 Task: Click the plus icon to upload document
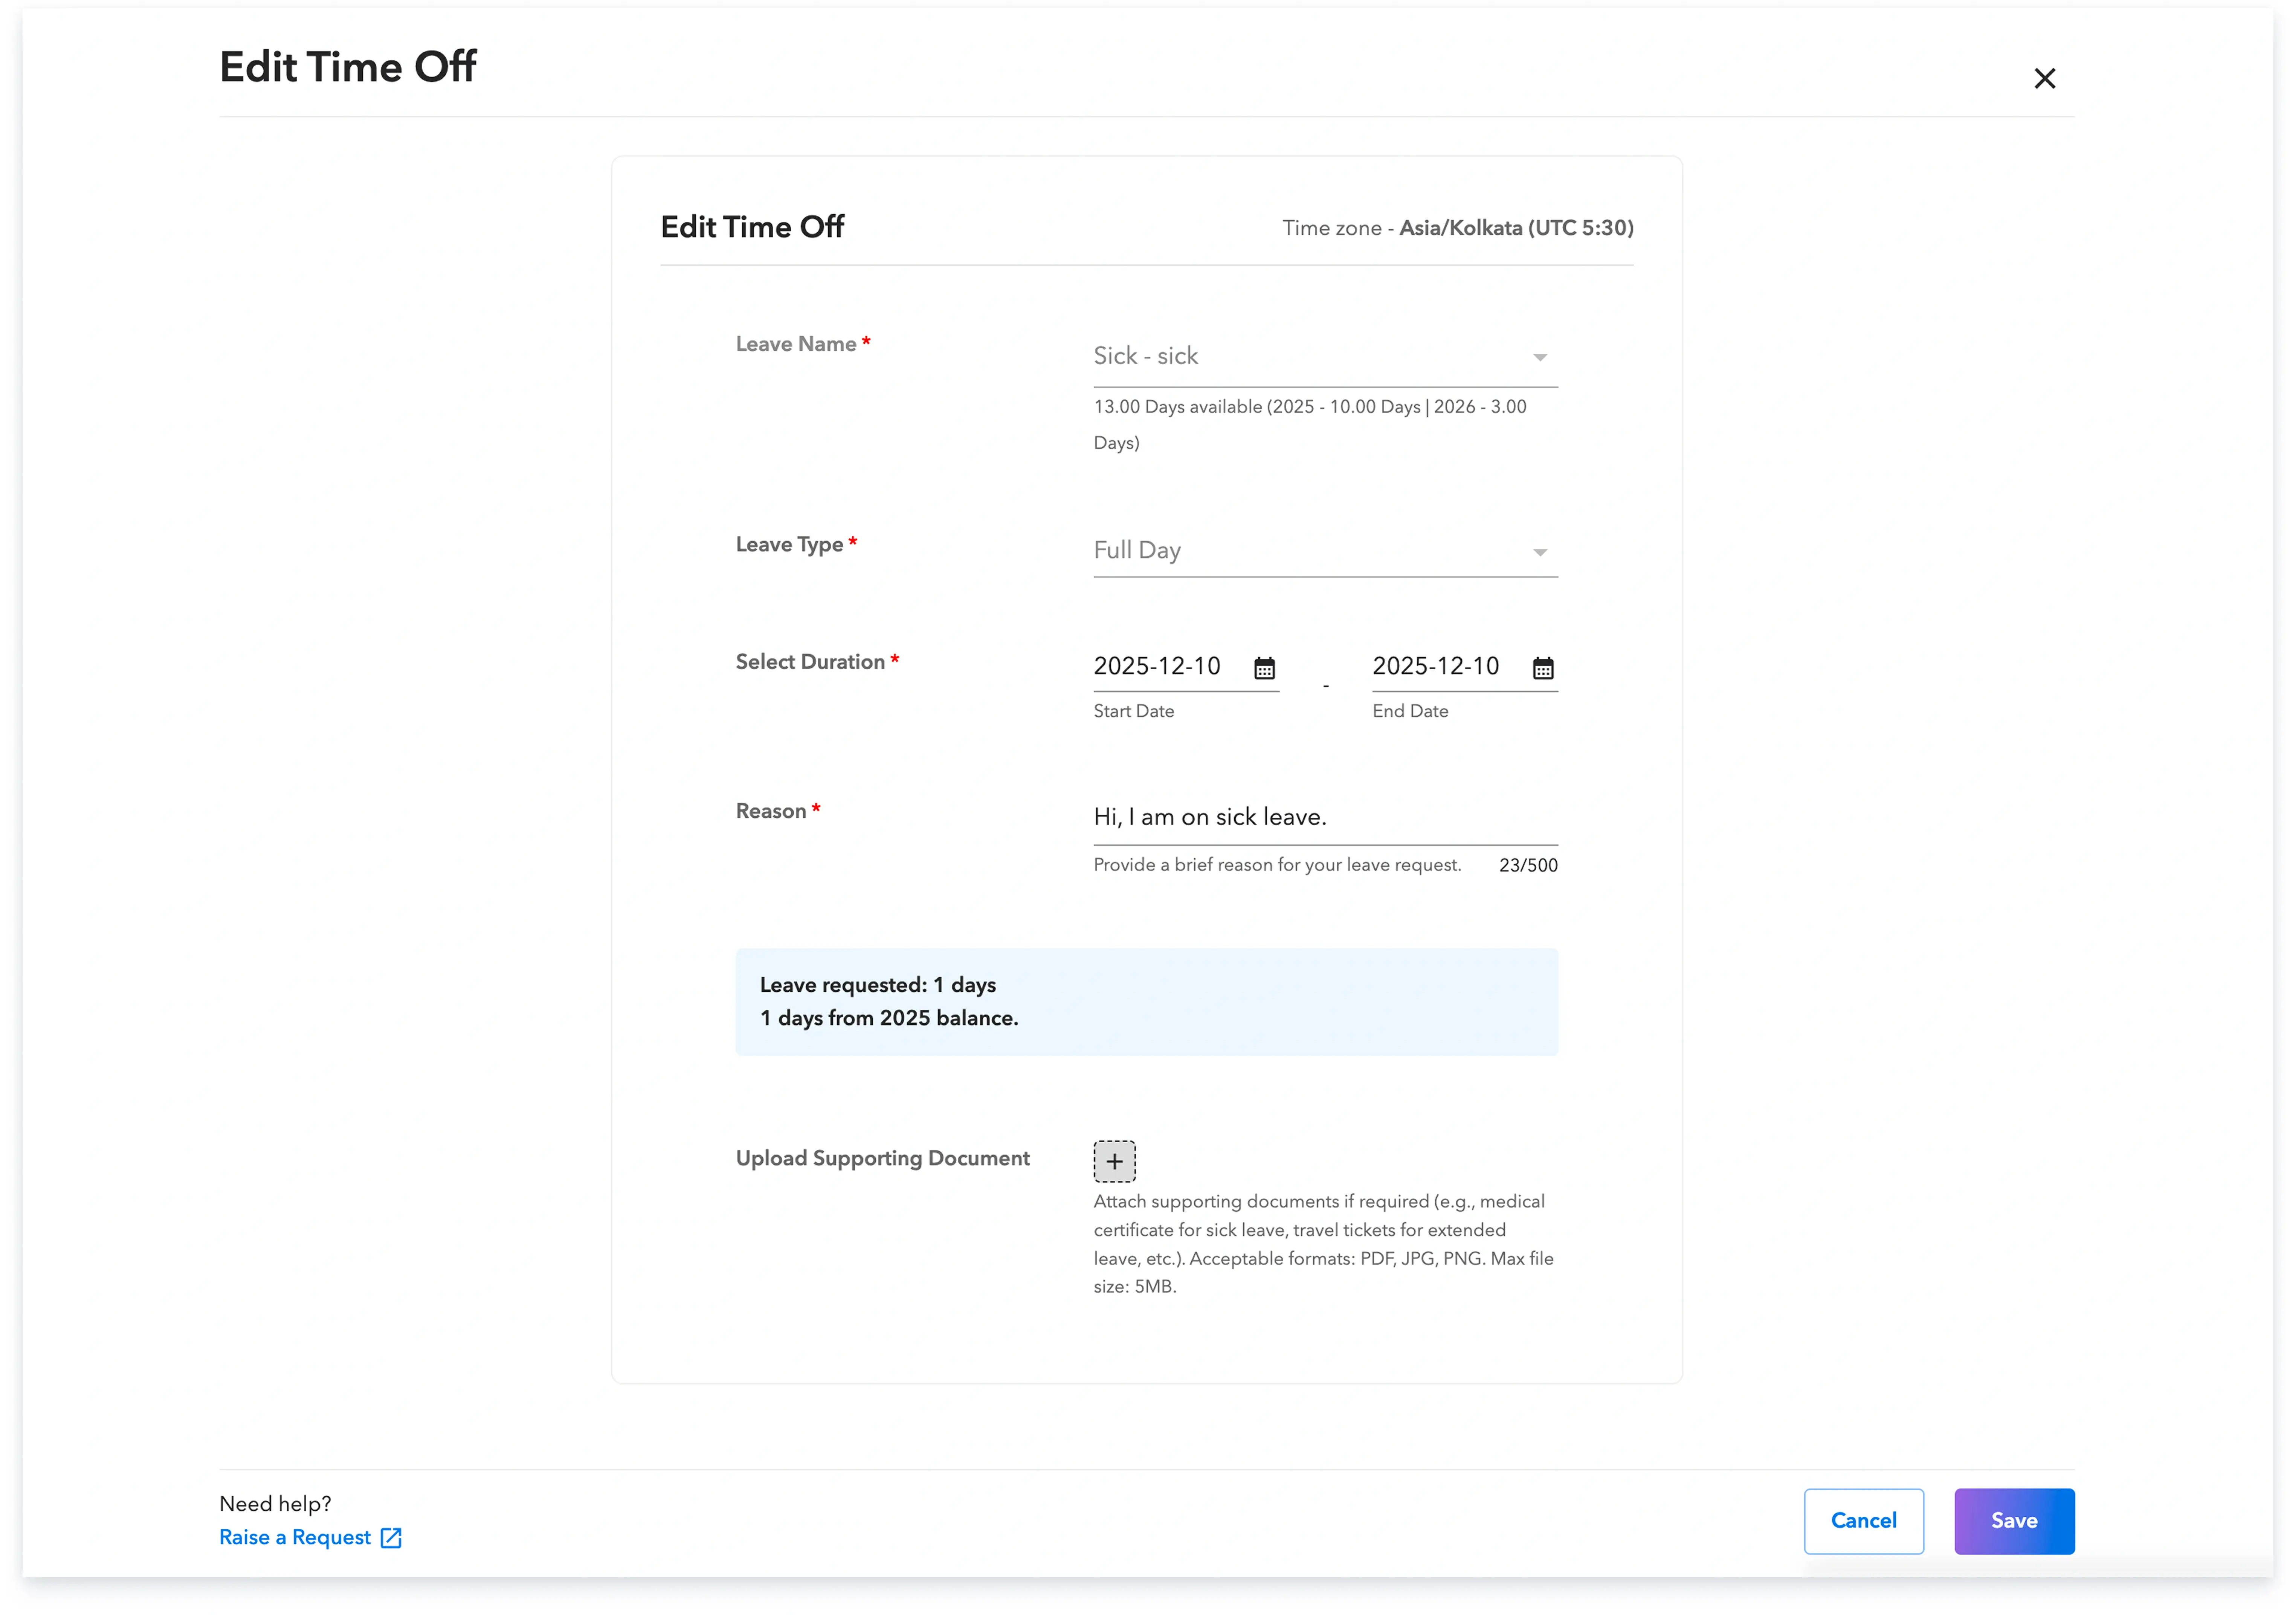[x=1114, y=1161]
